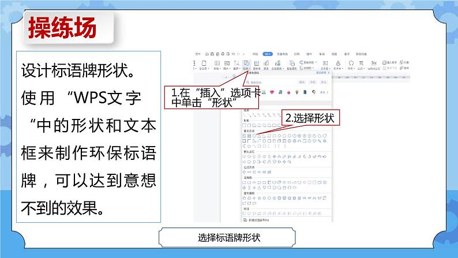The width and height of the screenshot is (458, 258).
Task: Select the oval in basic shapes
Action: point(254,136)
